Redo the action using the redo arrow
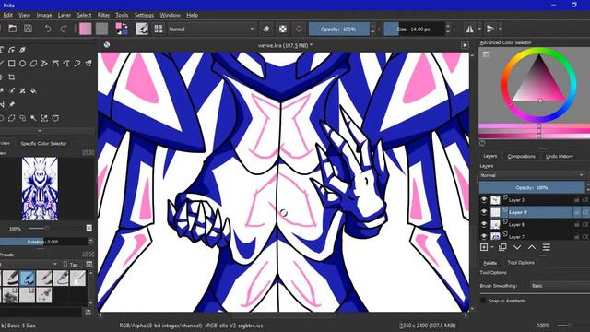This screenshot has width=590, height=332. tap(64, 29)
